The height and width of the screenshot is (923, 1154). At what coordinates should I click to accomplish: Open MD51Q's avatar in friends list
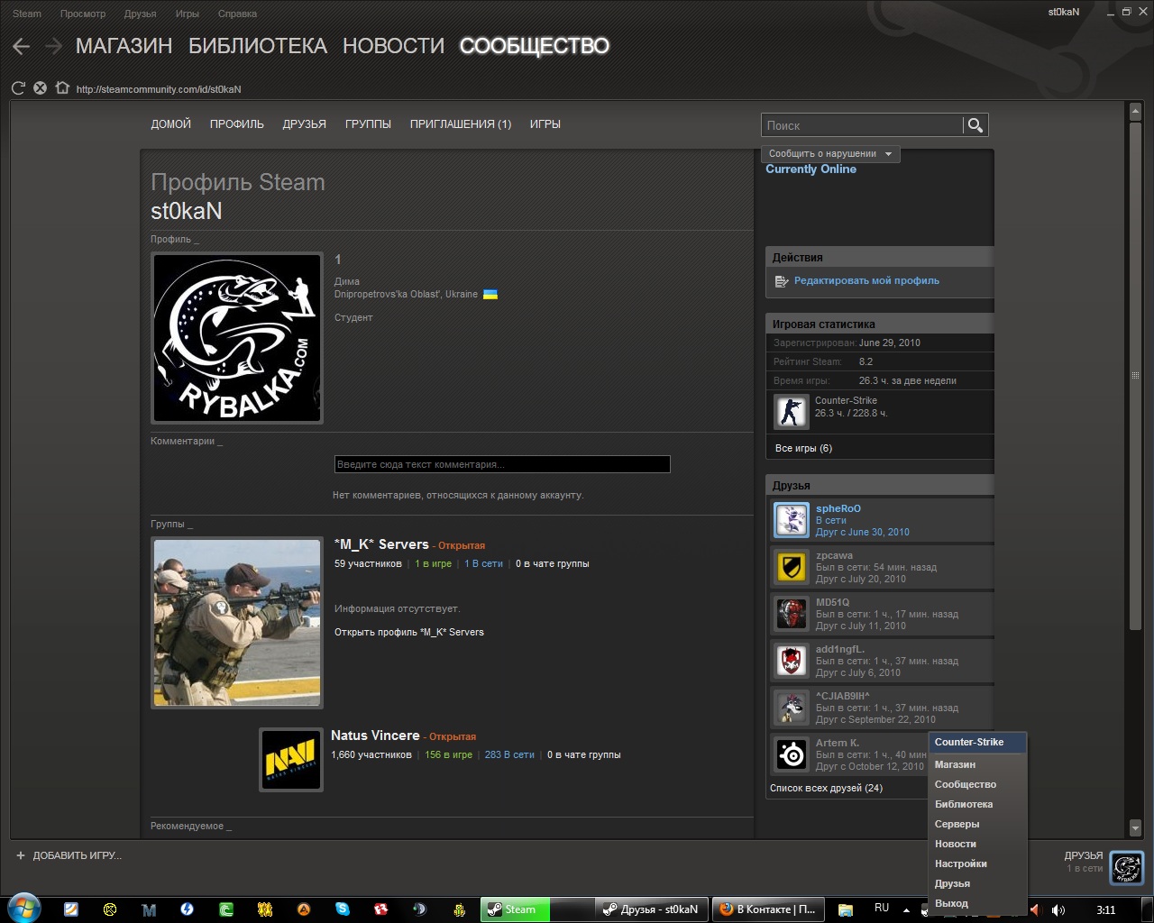(792, 614)
